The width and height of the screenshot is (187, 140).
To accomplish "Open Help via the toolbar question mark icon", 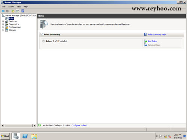I will [x=23, y=11].
